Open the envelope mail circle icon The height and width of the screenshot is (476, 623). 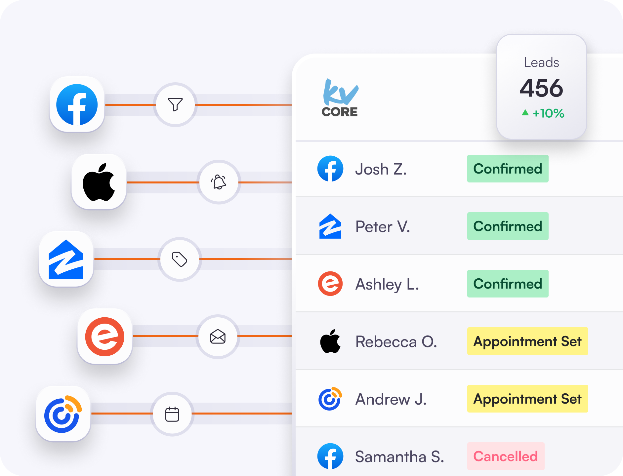tap(218, 337)
